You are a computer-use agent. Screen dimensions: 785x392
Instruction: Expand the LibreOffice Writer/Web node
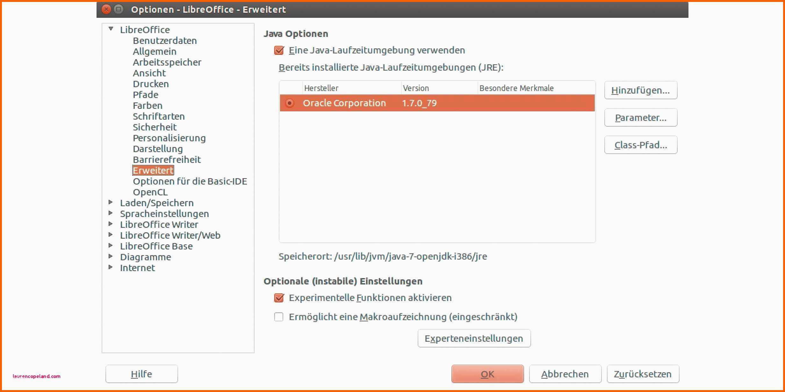(111, 234)
